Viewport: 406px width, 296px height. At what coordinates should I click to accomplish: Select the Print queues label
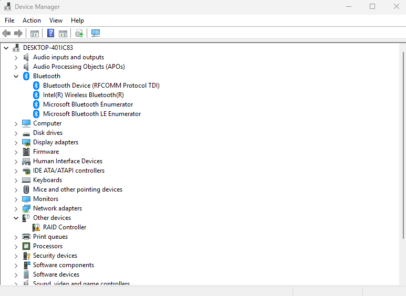coord(50,237)
